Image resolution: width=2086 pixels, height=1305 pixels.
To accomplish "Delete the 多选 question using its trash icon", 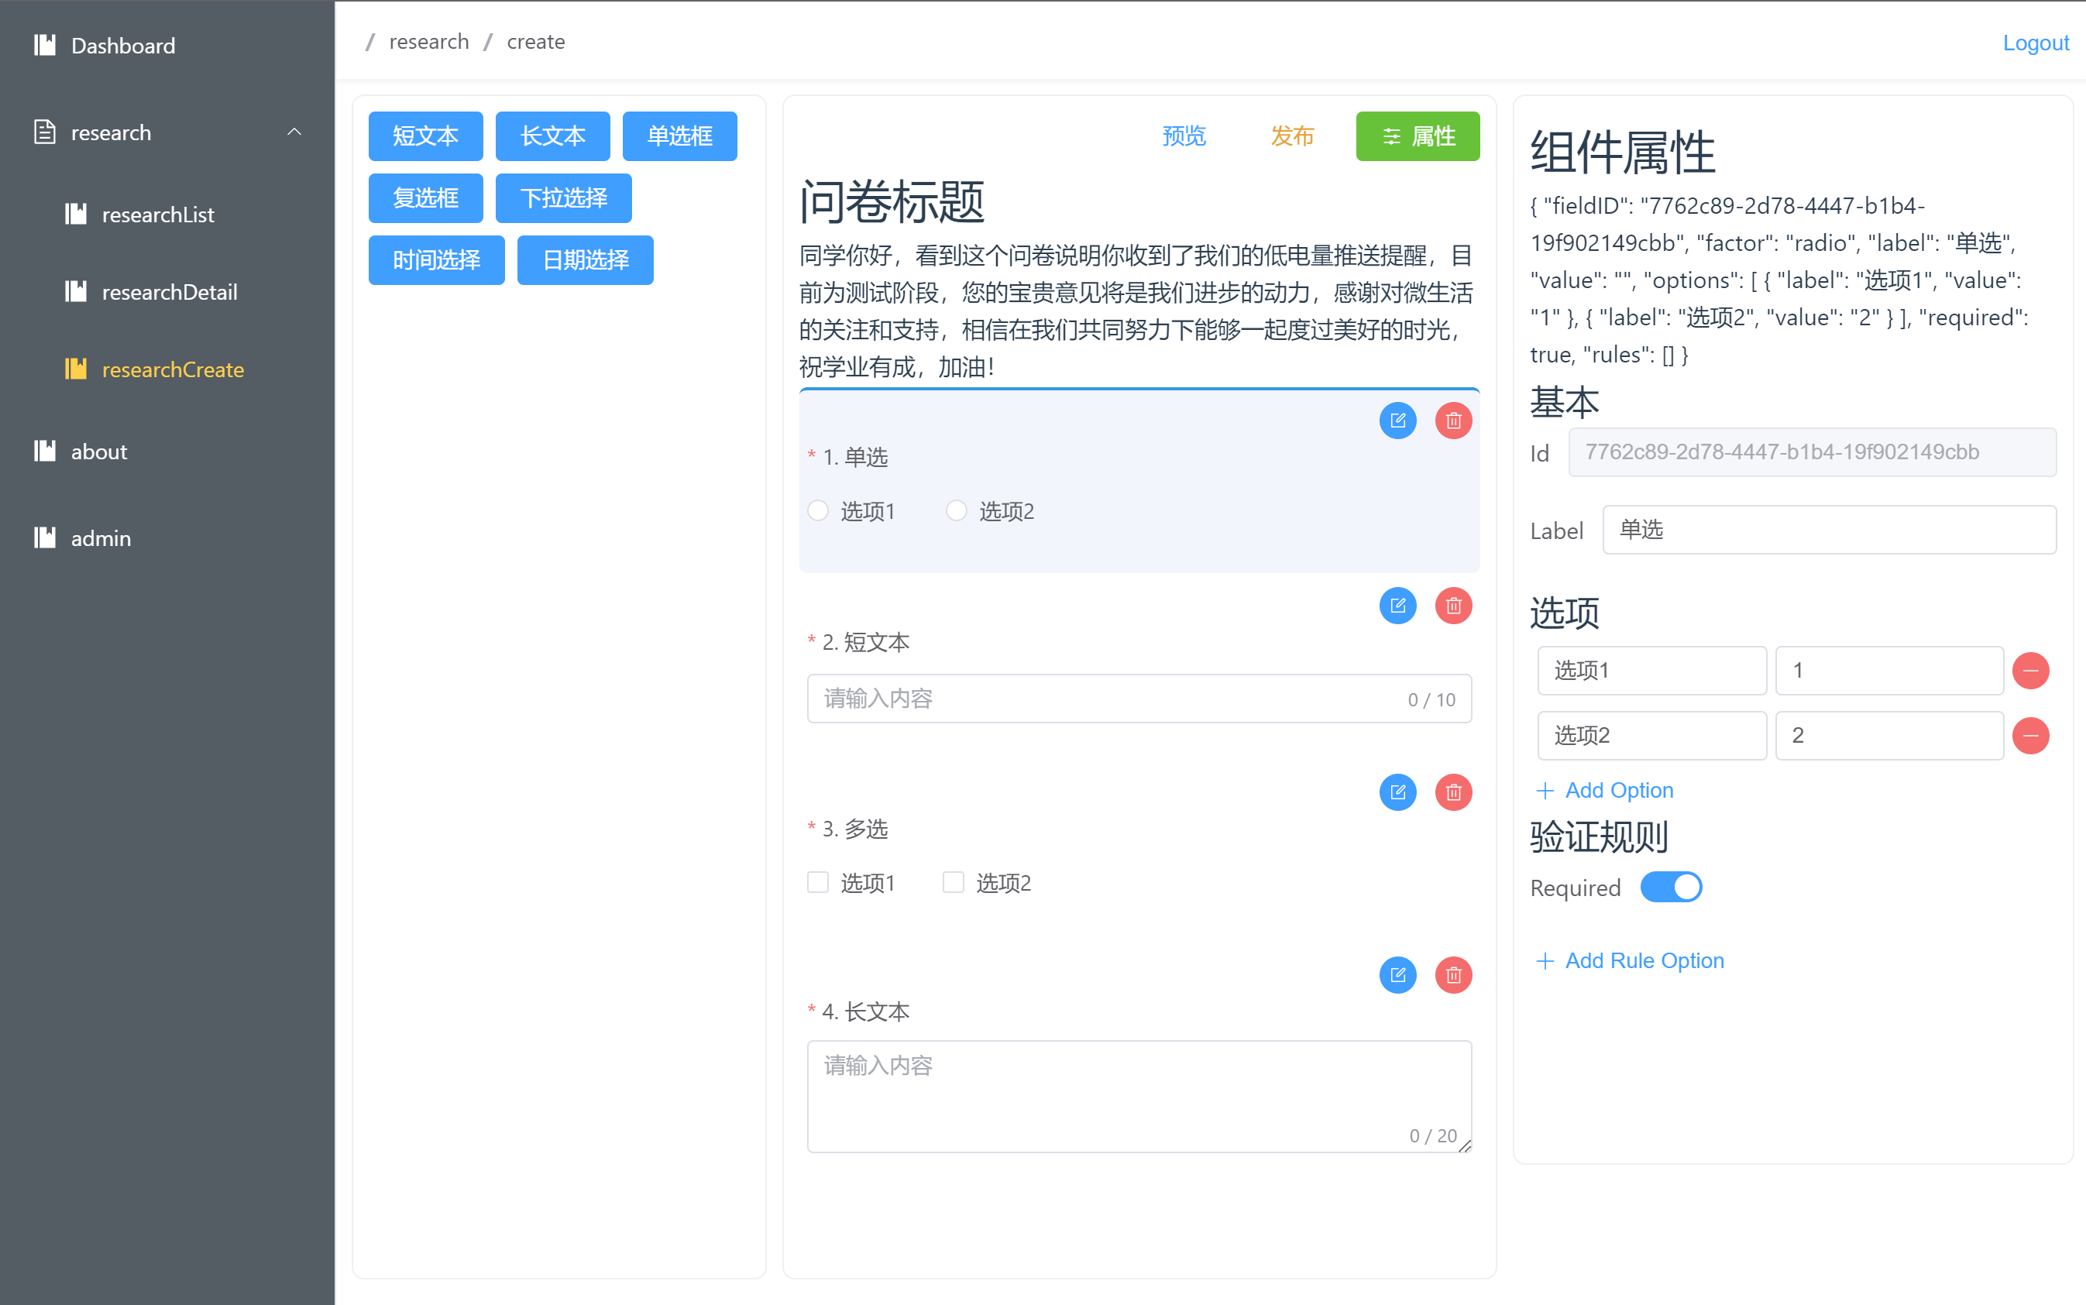I will tap(1453, 792).
